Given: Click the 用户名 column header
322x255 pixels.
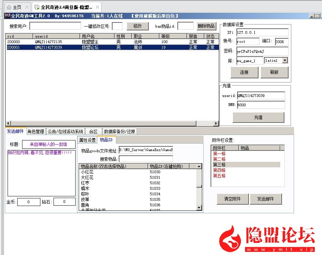Looking at the screenshot, I should [x=97, y=36].
